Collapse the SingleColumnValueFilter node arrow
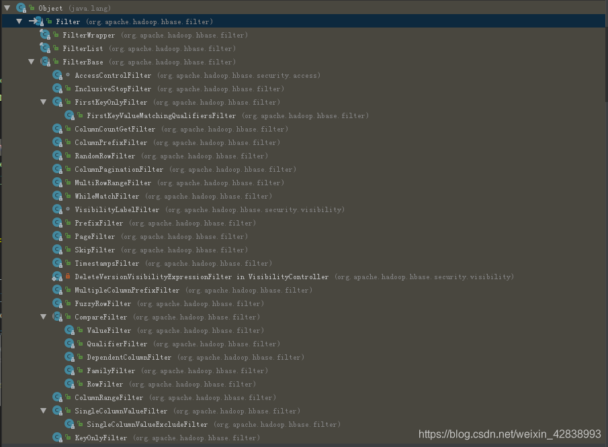This screenshot has height=447, width=608. click(44, 411)
